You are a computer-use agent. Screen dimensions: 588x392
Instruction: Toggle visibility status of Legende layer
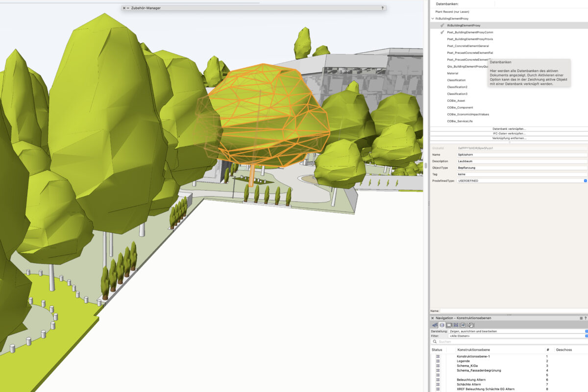[x=438, y=361]
